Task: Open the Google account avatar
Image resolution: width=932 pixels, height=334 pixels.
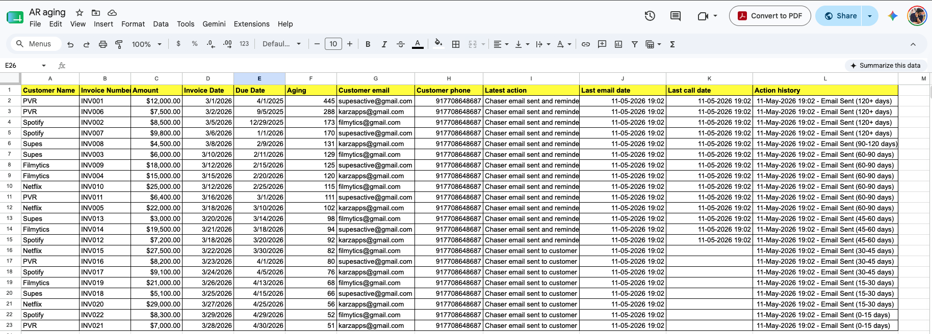Action: [x=917, y=16]
